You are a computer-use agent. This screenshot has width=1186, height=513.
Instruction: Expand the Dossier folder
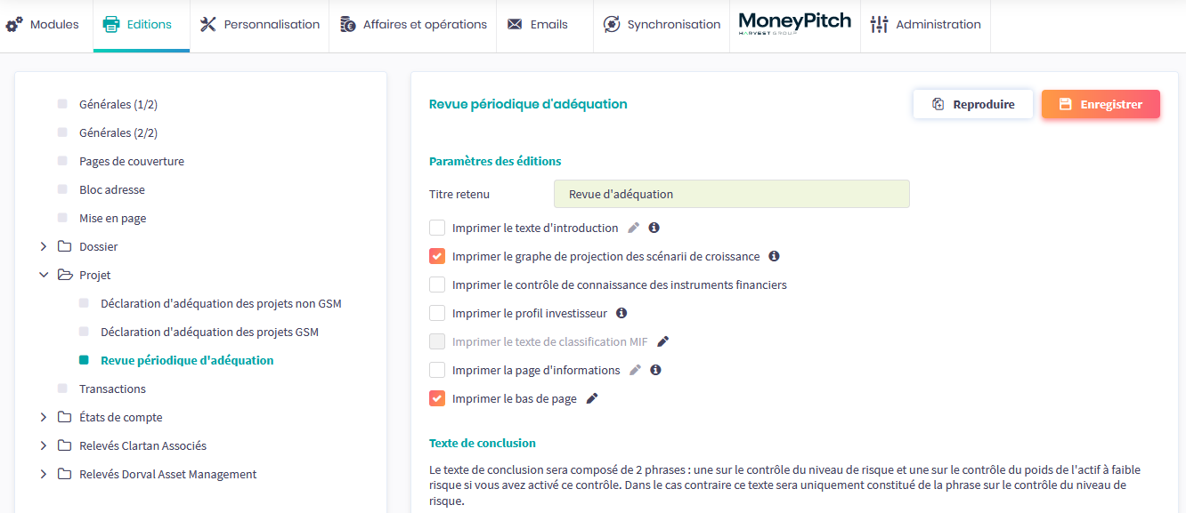[44, 246]
